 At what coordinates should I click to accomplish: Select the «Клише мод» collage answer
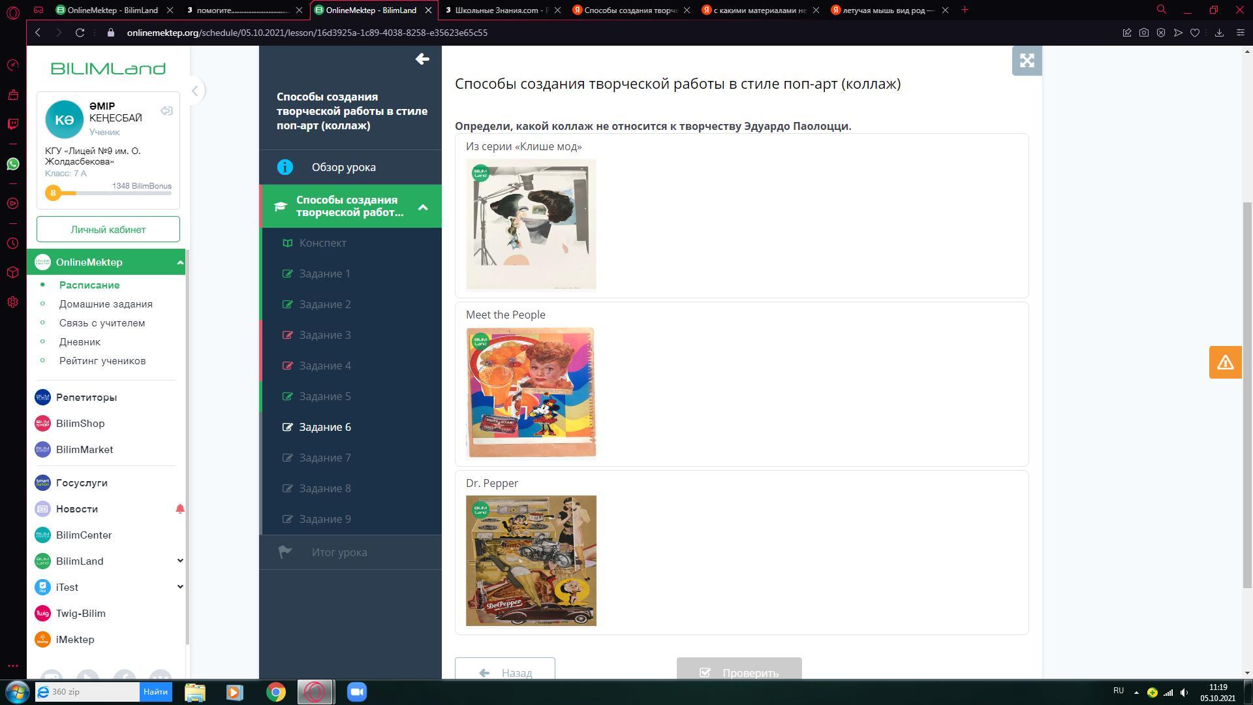click(531, 224)
